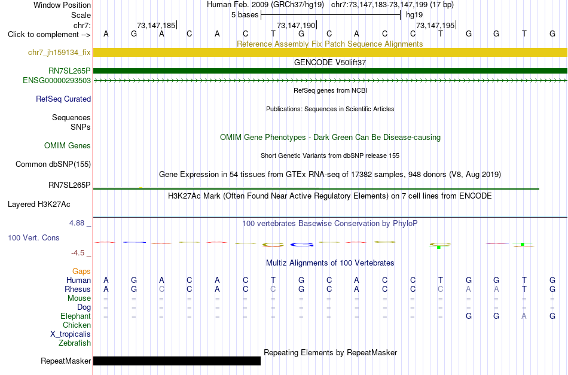Select the 'Zebrafish' alignment row label
The width and height of the screenshot is (568, 375).
(75, 343)
